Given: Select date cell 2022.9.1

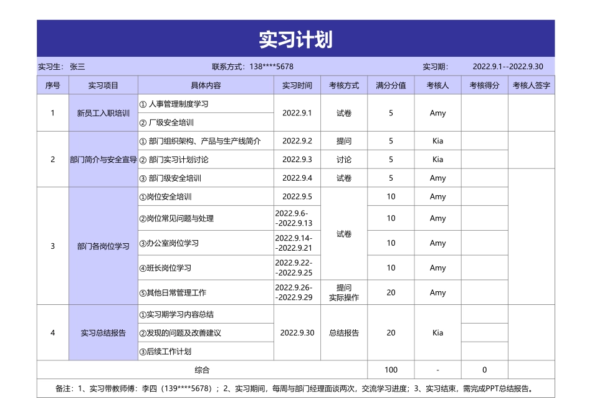Looking at the screenshot, I should [297, 113].
